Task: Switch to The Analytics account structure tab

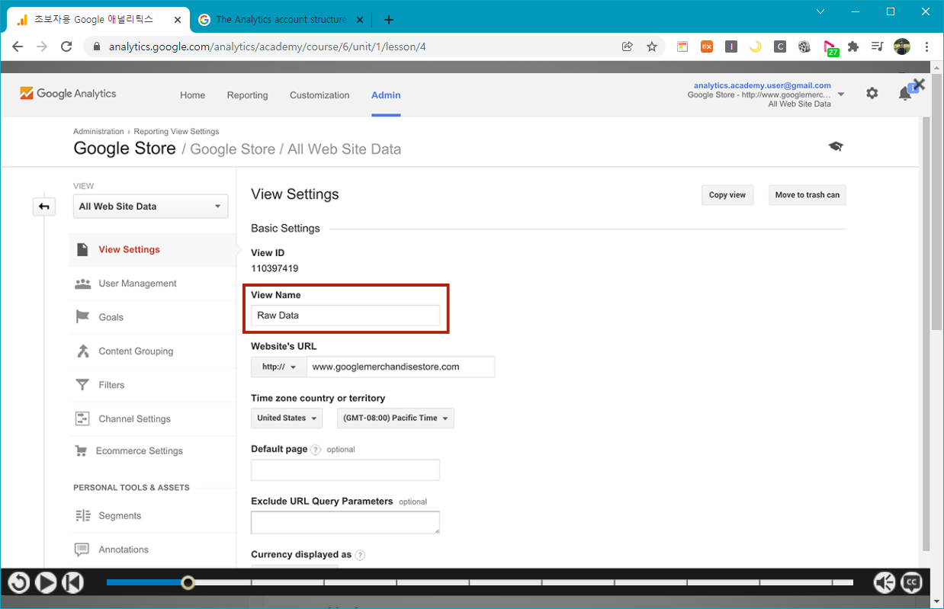Action: 281,19
